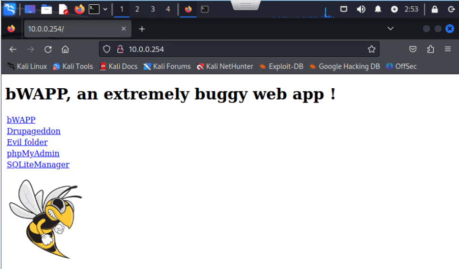Select the Firefox window in the taskbar
Viewport: 459px width, 269px height.
(x=188, y=10)
